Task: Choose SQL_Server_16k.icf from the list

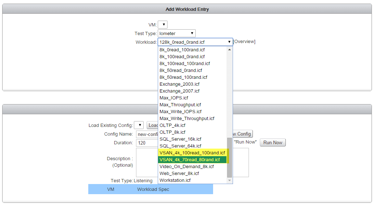Action: click(193, 139)
